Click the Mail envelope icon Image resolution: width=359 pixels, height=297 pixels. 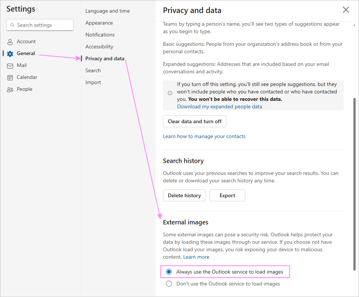[x=10, y=66]
